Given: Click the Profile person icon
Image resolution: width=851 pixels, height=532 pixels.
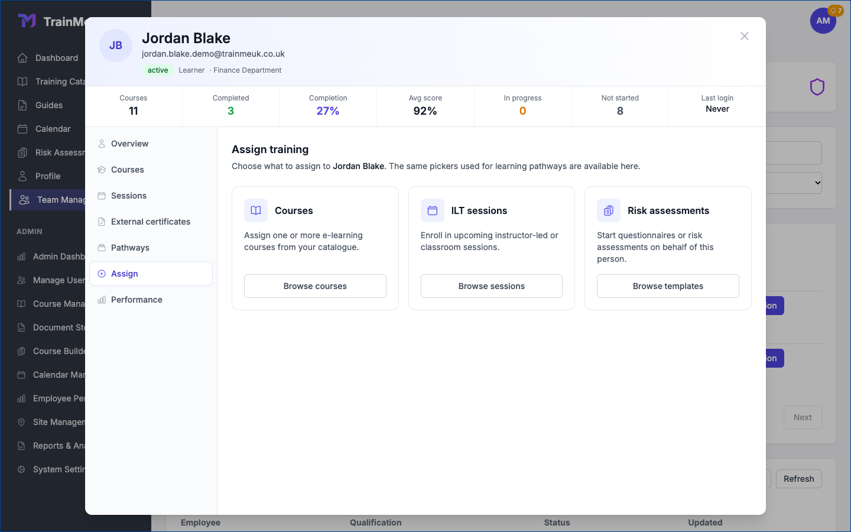Looking at the screenshot, I should [22, 176].
